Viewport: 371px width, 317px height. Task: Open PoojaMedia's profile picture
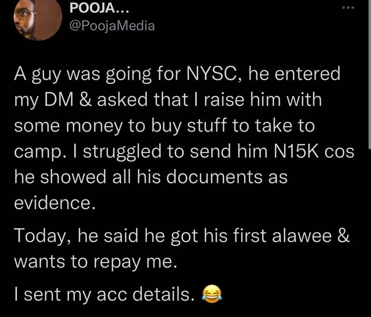37,19
